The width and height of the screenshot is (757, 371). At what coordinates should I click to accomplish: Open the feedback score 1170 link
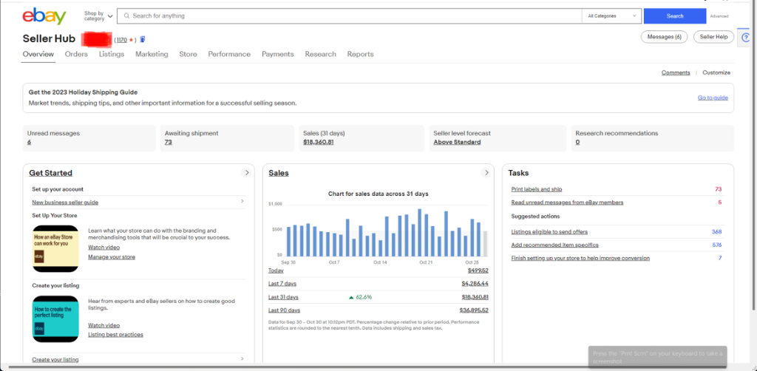click(x=122, y=40)
